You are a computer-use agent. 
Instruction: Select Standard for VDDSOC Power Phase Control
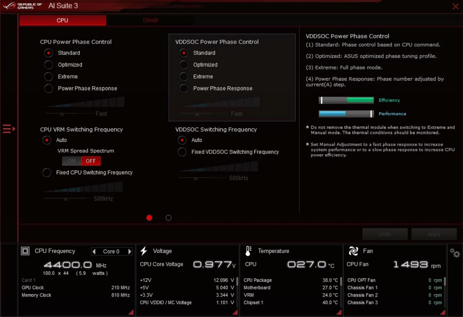[184, 53]
